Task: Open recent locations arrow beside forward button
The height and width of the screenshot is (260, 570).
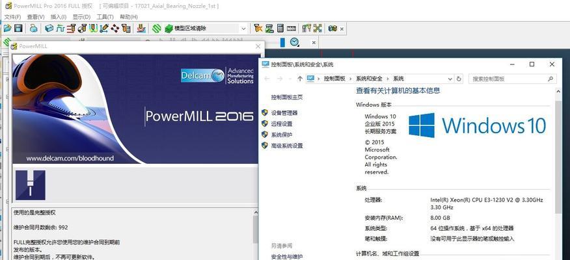Action: 290,79
